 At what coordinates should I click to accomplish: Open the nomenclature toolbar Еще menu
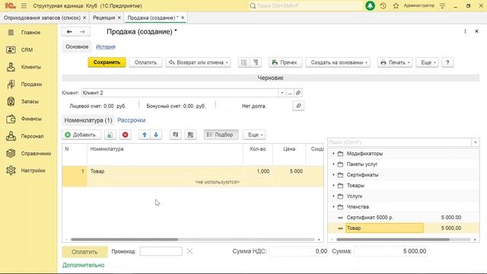(254, 135)
